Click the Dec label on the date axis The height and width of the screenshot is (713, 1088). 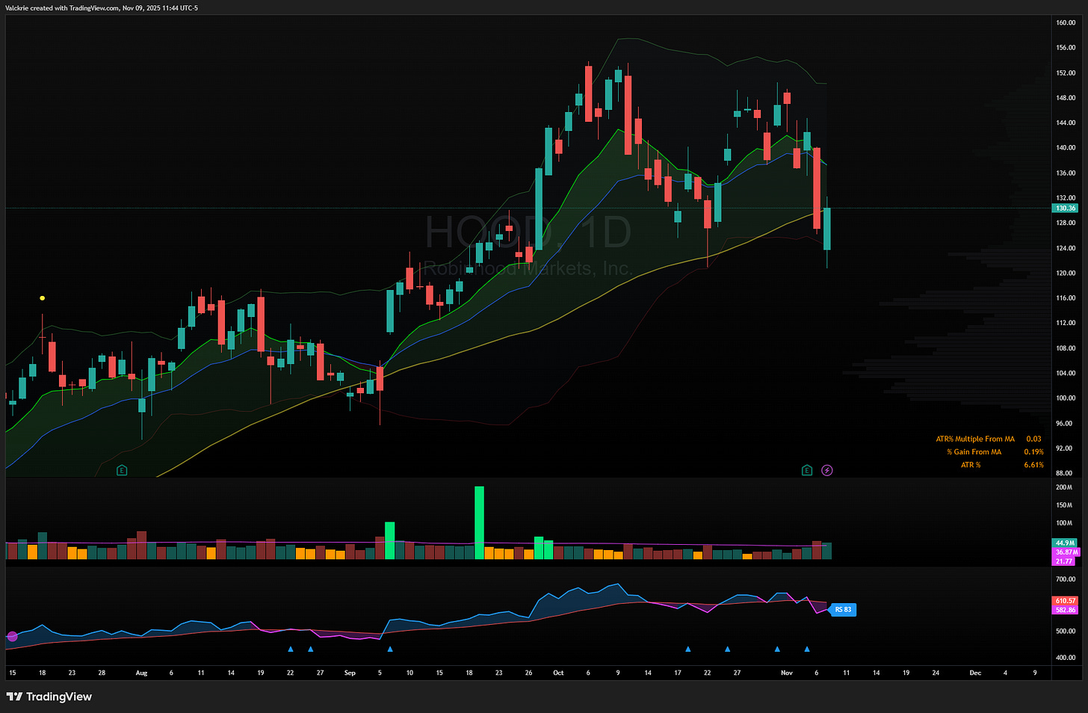(975, 673)
